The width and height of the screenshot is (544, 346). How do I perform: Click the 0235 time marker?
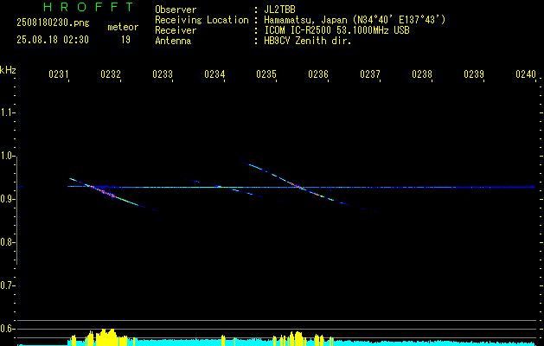coord(266,74)
